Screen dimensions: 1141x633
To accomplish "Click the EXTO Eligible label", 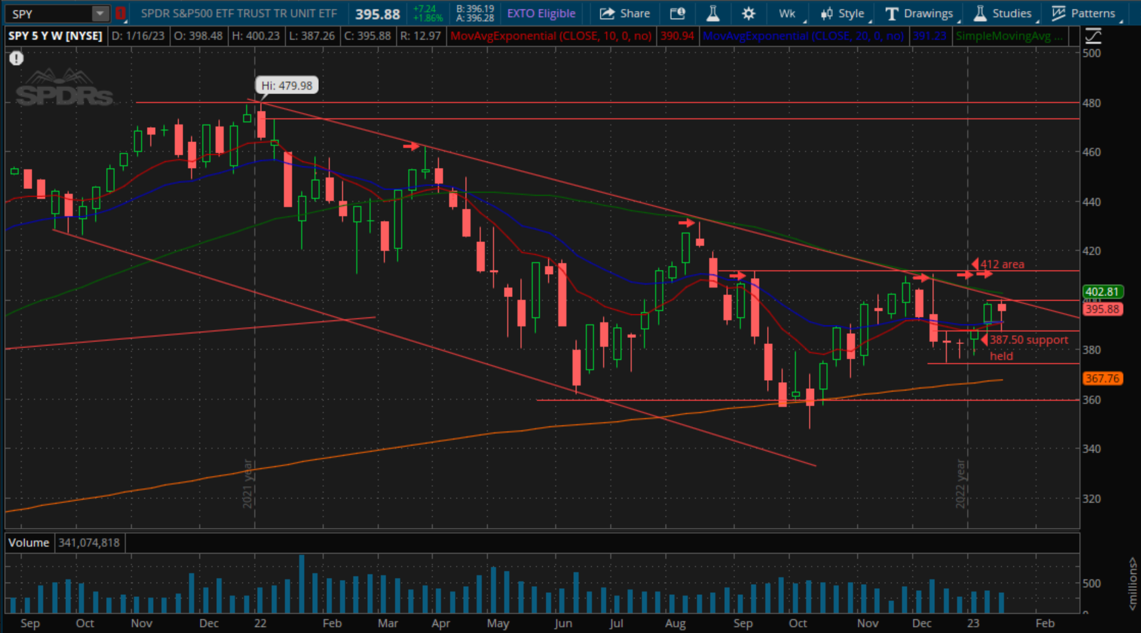I will click(541, 14).
